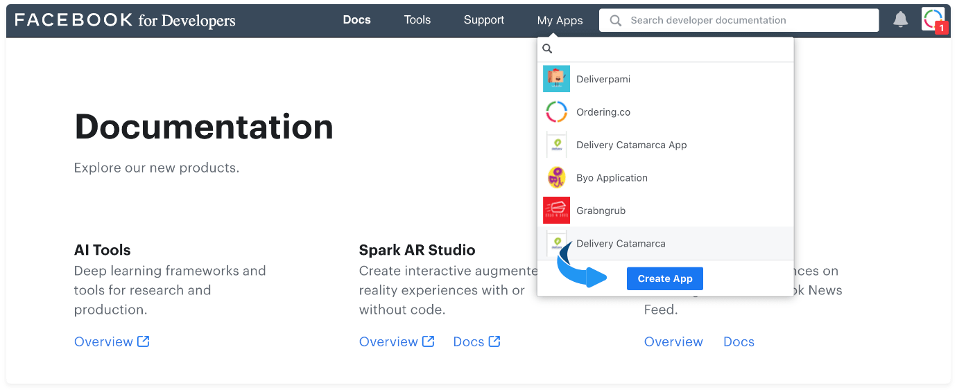Click external link icon beside Spark AR Overview
The height and width of the screenshot is (392, 957).
point(429,341)
